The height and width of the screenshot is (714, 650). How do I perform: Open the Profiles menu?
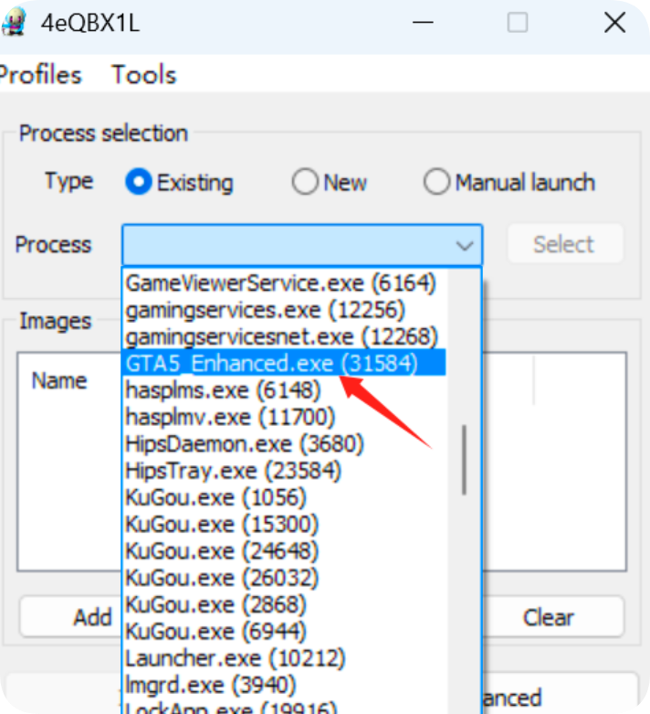click(x=40, y=75)
